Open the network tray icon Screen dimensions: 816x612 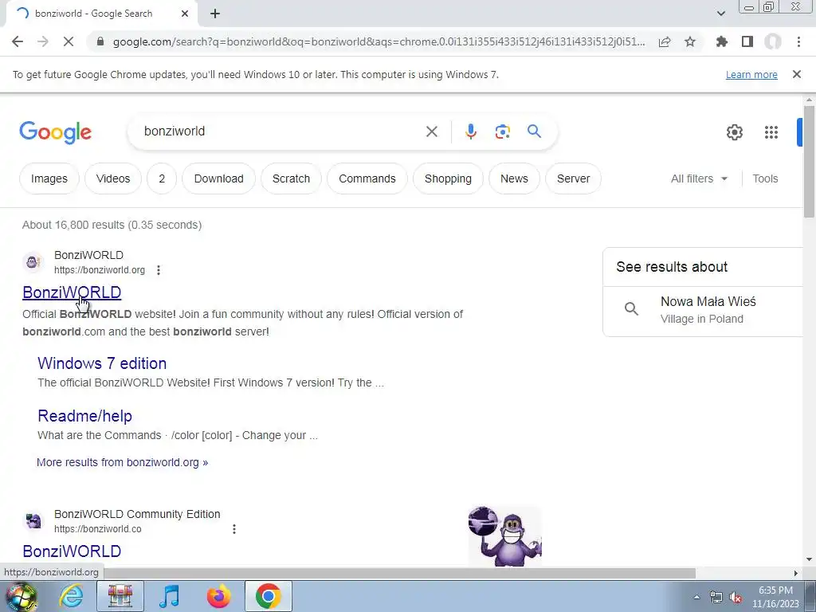[716, 598]
